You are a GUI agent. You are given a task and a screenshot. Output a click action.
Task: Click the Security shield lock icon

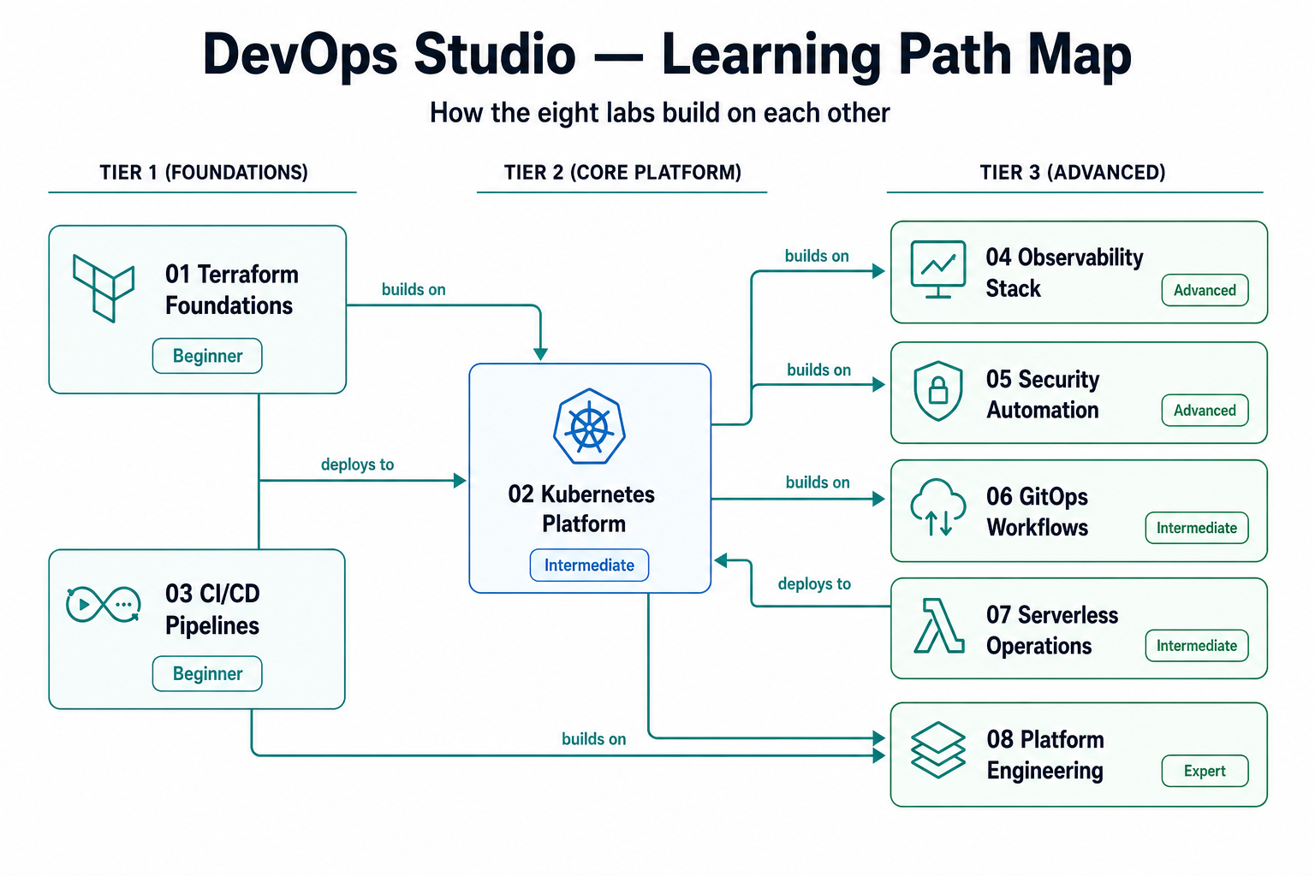click(938, 391)
